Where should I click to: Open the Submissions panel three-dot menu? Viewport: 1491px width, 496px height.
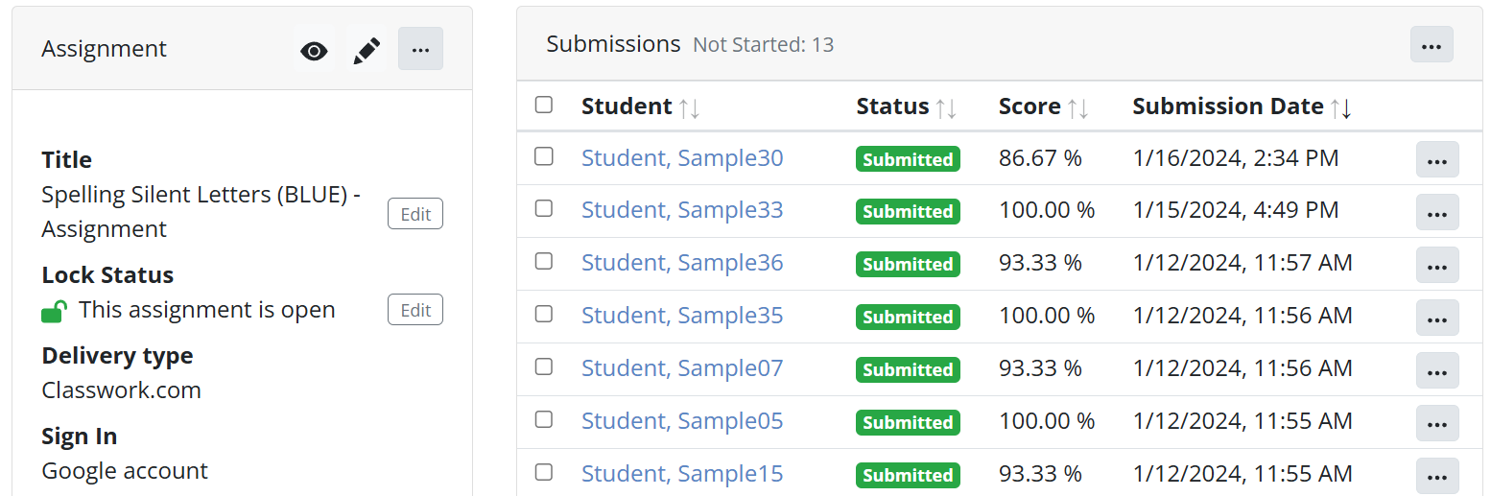click(x=1432, y=45)
